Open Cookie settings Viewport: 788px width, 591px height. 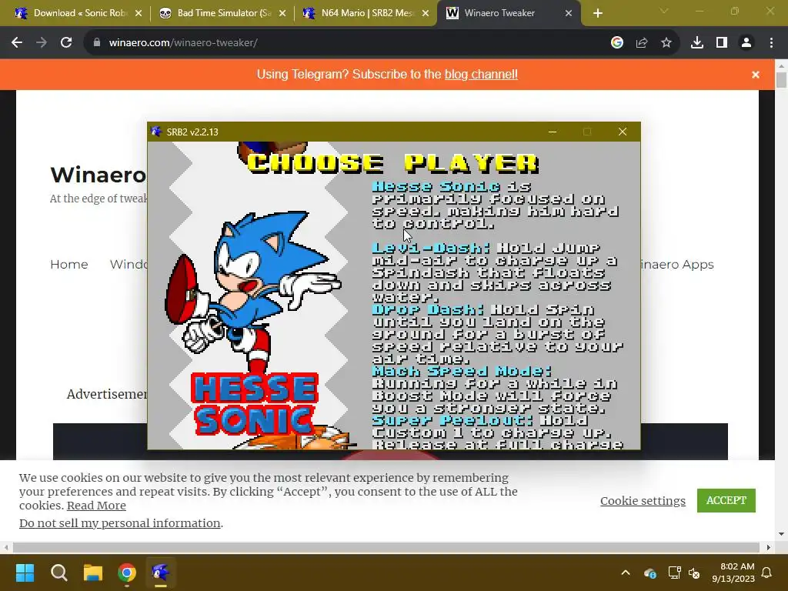(643, 501)
